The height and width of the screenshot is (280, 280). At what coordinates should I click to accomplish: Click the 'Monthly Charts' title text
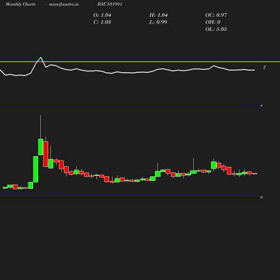20,4
